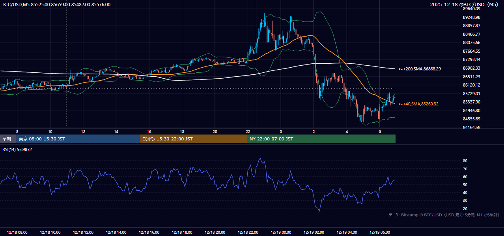The width and height of the screenshot is (504, 236).
Task: Click hour tick 18 under the price chart
Action: [182, 131]
